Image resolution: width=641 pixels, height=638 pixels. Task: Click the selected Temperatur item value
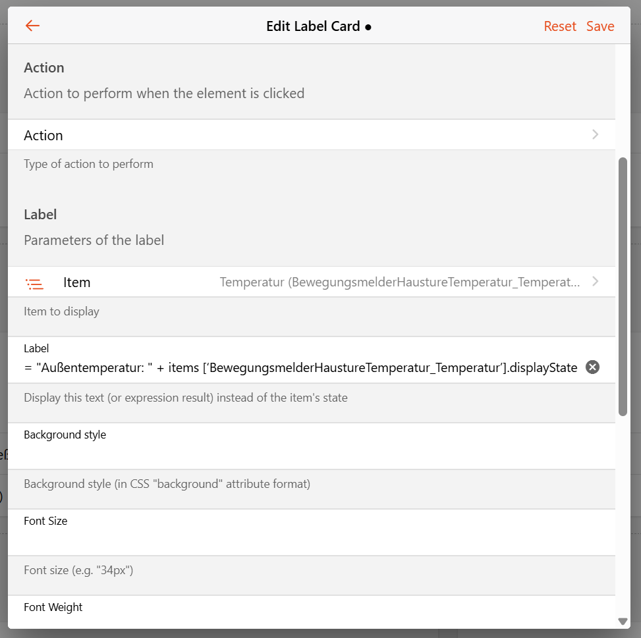pyautogui.click(x=399, y=282)
